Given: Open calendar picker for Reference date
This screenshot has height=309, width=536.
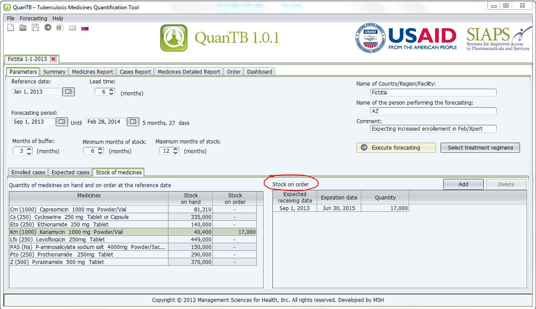Looking at the screenshot, I should (x=69, y=92).
